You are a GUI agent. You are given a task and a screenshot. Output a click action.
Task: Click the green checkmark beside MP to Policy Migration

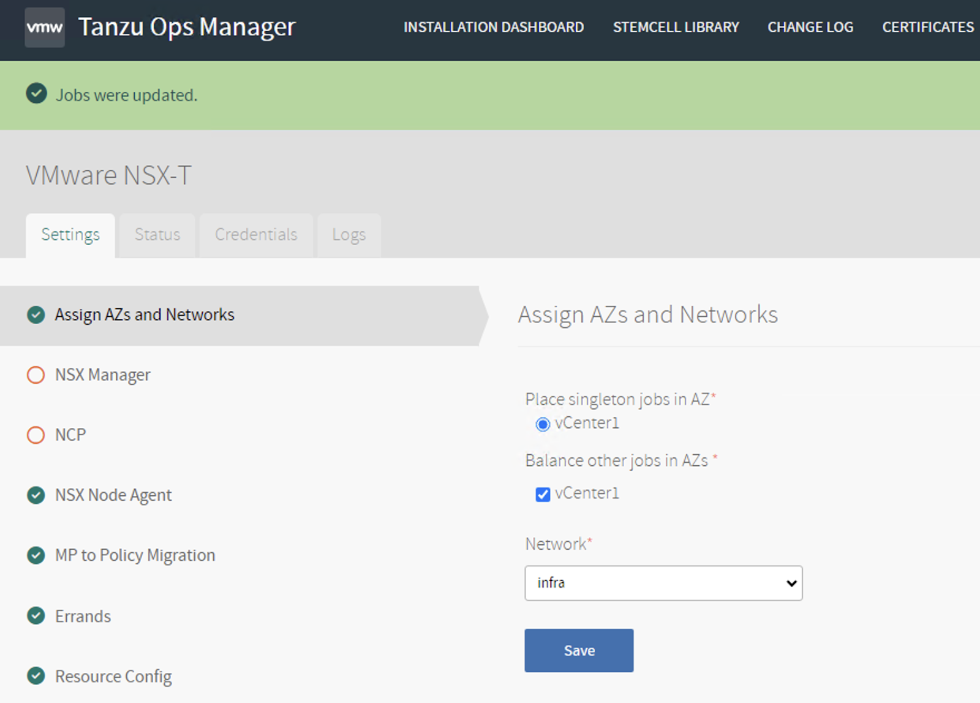pyautogui.click(x=36, y=555)
